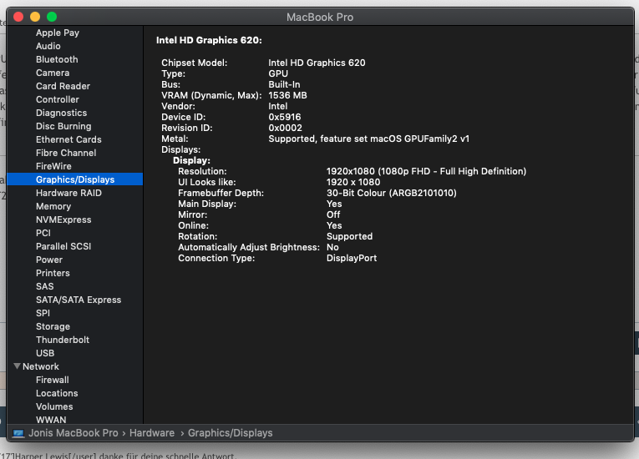Image resolution: width=639 pixels, height=459 pixels.
Task: Click Hardware in the bottom path bar
Action: [152, 433]
